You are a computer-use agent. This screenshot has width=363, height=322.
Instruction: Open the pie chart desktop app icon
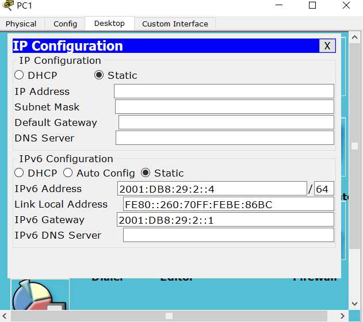pos(40,294)
